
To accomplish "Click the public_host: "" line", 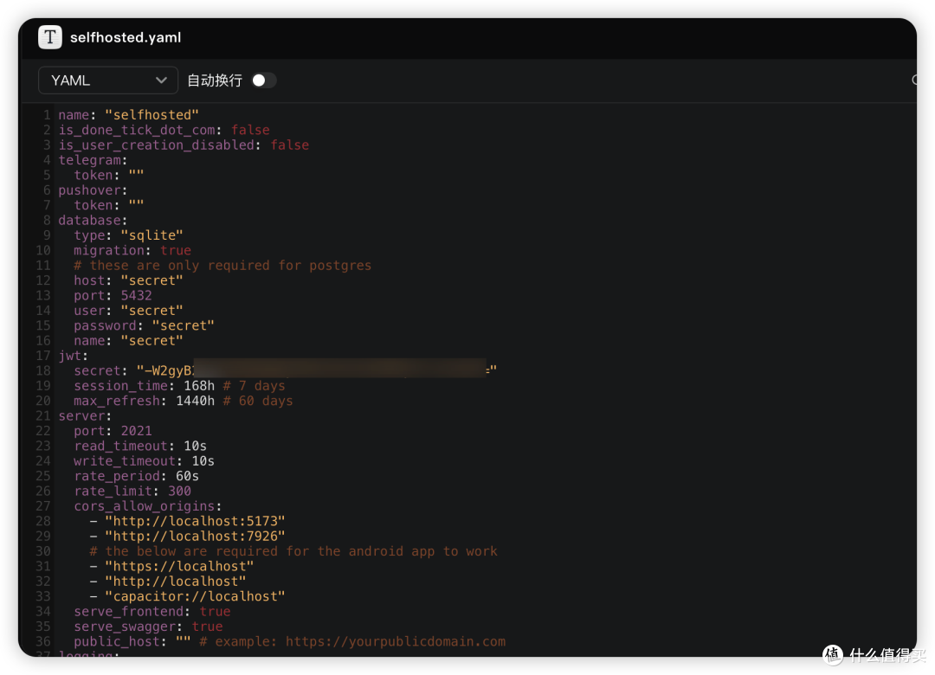I will point(290,641).
